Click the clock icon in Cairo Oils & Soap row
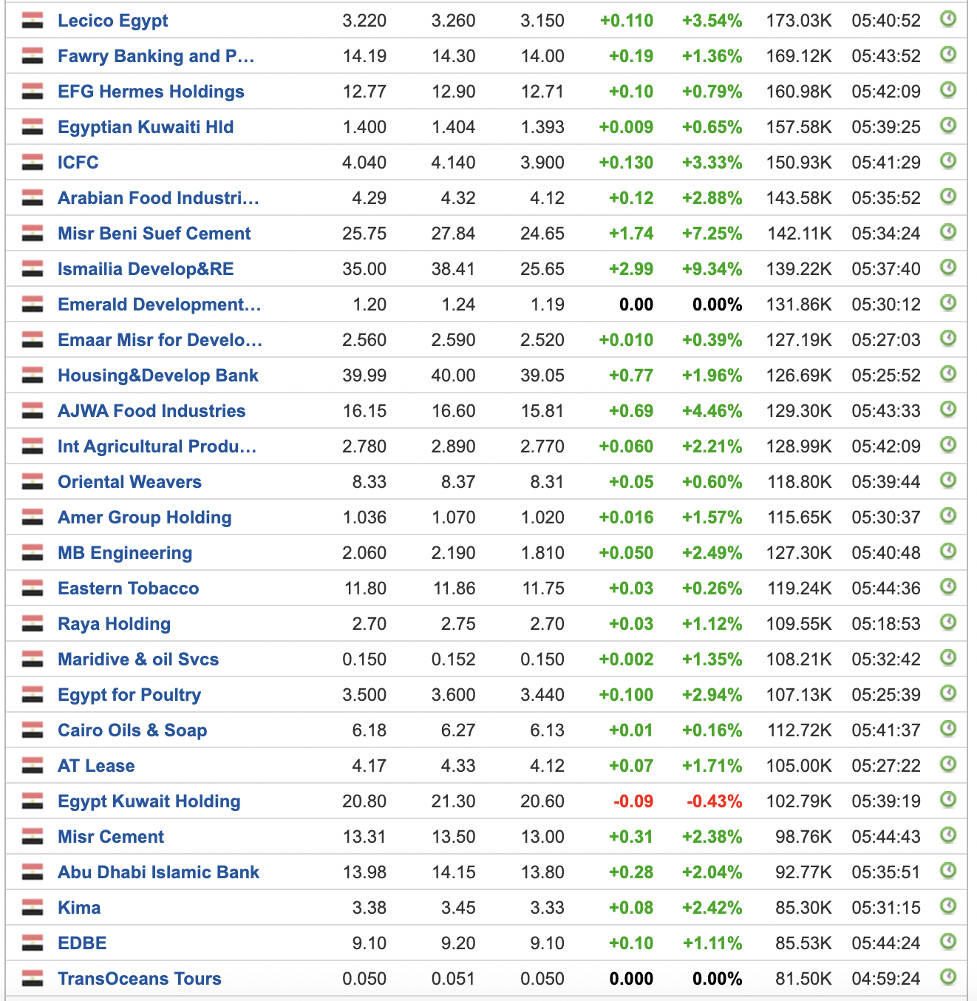977x1001 pixels. pos(948,728)
